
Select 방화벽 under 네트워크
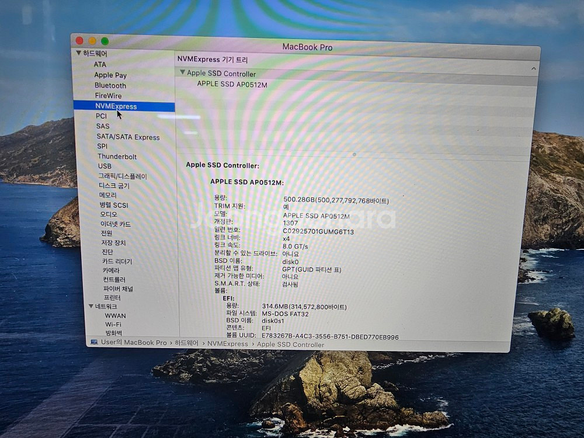[114, 333]
